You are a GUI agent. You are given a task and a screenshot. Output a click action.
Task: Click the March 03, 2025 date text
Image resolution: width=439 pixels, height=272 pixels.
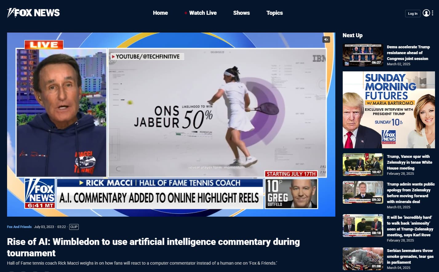click(x=399, y=207)
